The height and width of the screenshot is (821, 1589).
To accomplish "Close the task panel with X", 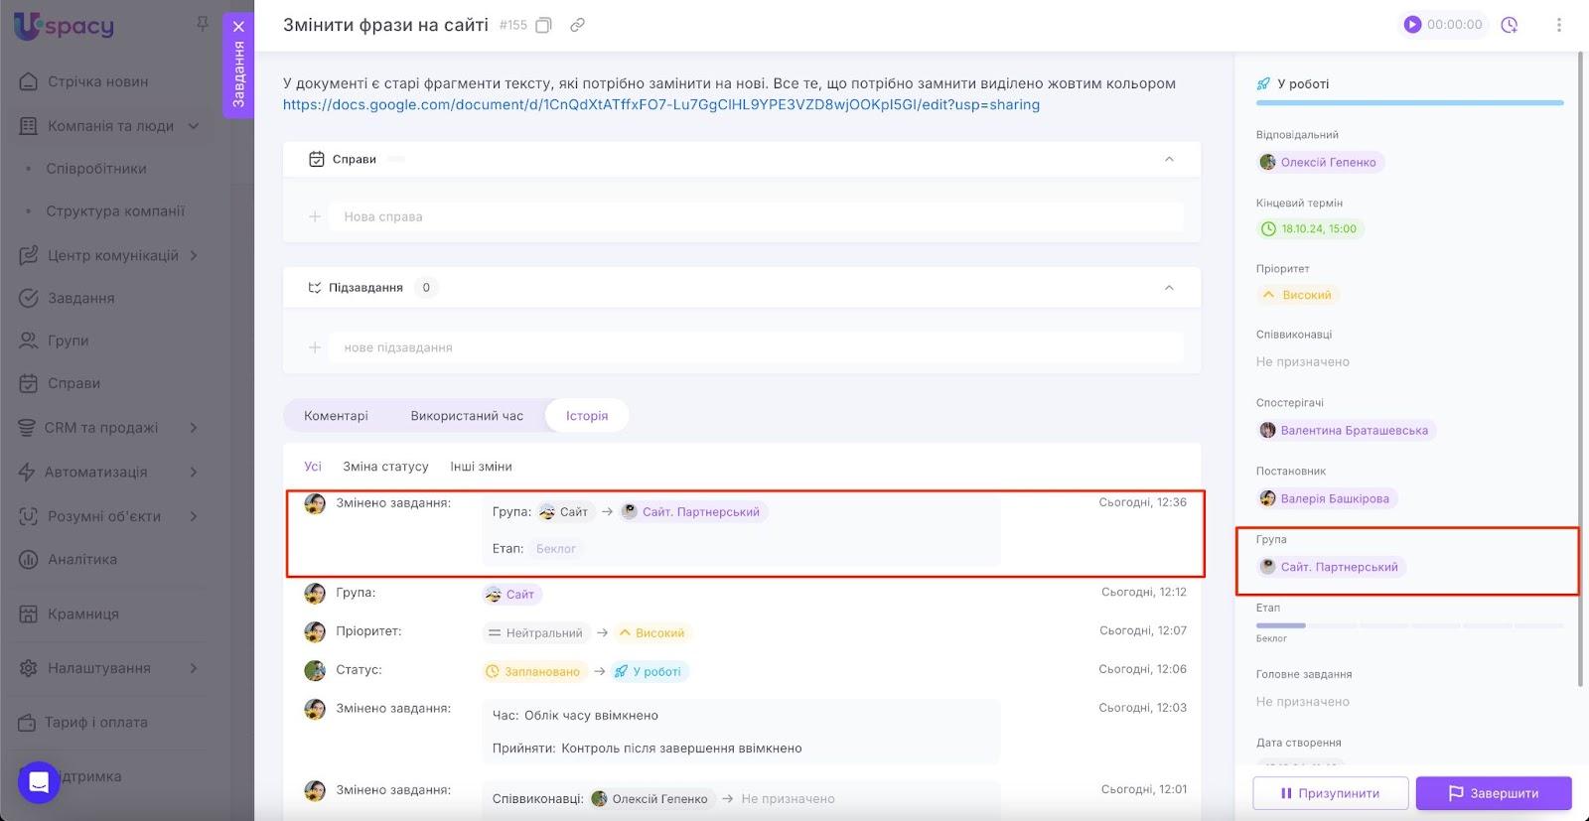I will (x=238, y=27).
